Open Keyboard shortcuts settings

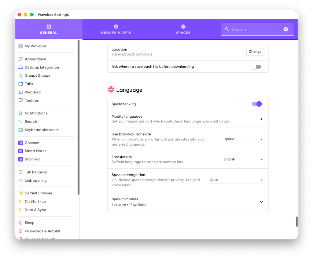click(42, 130)
